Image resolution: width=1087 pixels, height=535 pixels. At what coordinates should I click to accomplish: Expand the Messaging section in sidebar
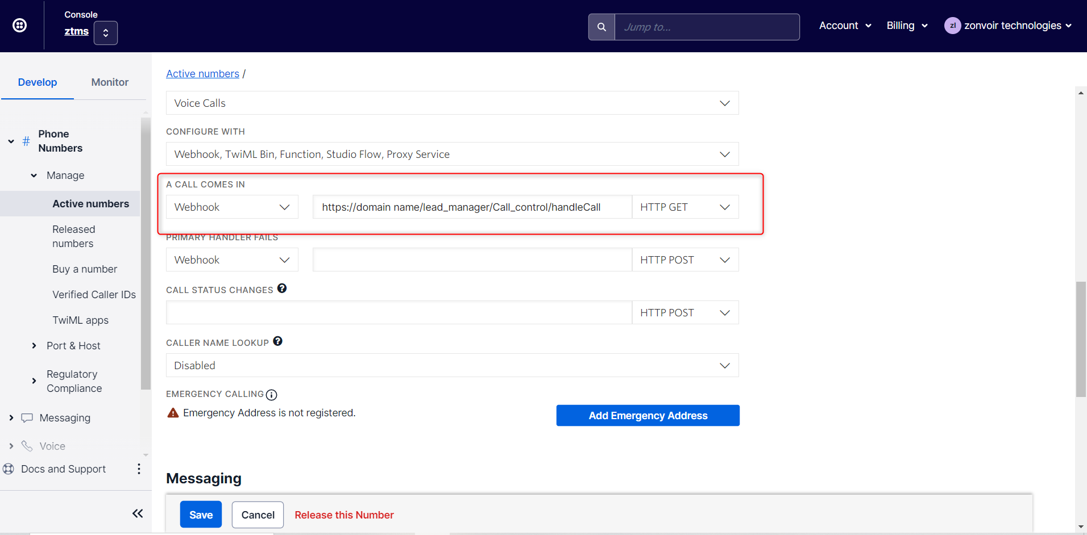[x=11, y=418]
